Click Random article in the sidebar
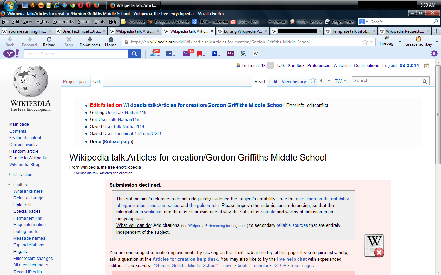 tap(24, 151)
